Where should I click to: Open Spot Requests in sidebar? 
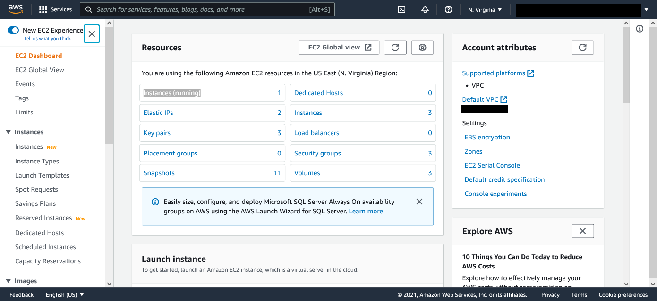(36, 189)
